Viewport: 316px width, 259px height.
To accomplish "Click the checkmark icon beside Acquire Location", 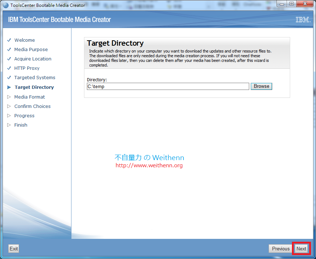I will [9, 59].
